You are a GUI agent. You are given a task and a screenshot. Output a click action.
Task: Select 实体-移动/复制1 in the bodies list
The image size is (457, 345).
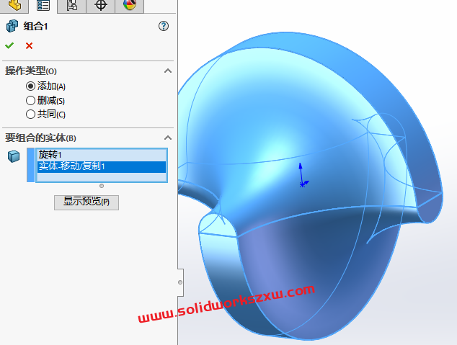coord(102,167)
